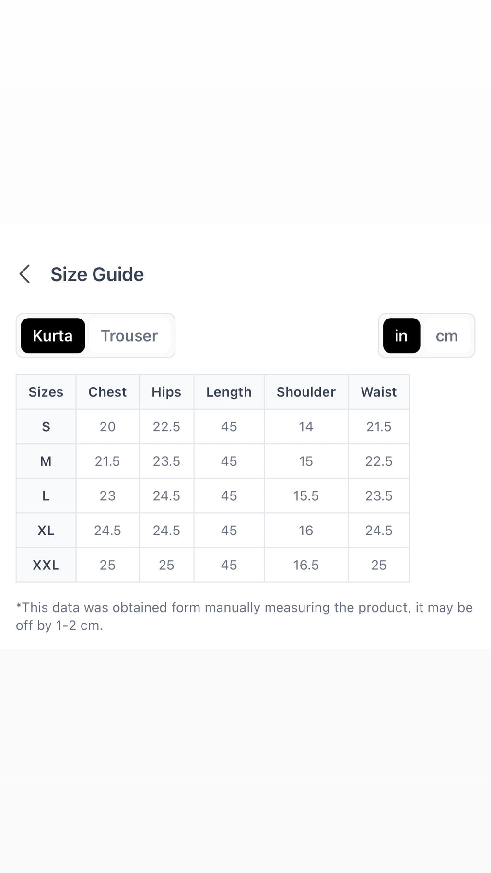The width and height of the screenshot is (491, 873).
Task: Select the S size row label
Action: click(x=46, y=426)
